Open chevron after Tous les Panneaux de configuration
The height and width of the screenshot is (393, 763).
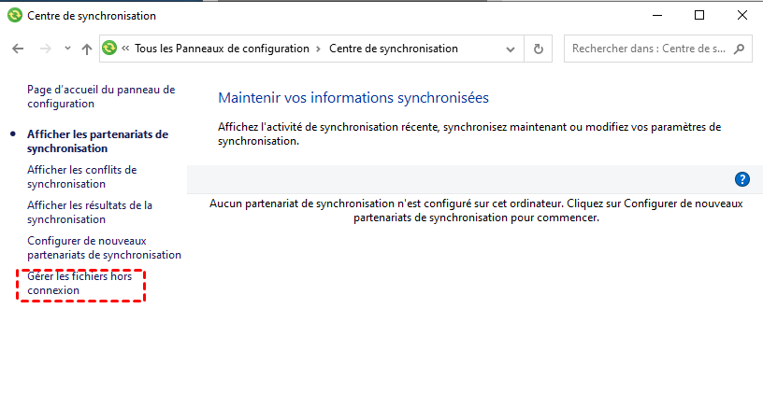pos(319,49)
